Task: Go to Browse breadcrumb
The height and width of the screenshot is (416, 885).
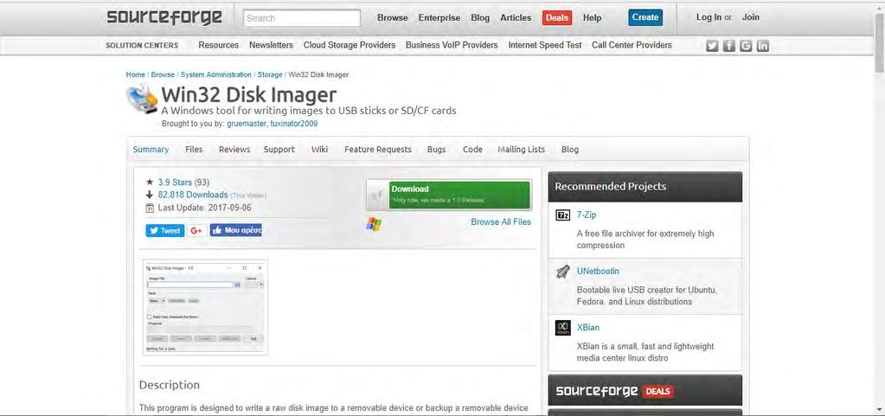Action: pos(163,74)
